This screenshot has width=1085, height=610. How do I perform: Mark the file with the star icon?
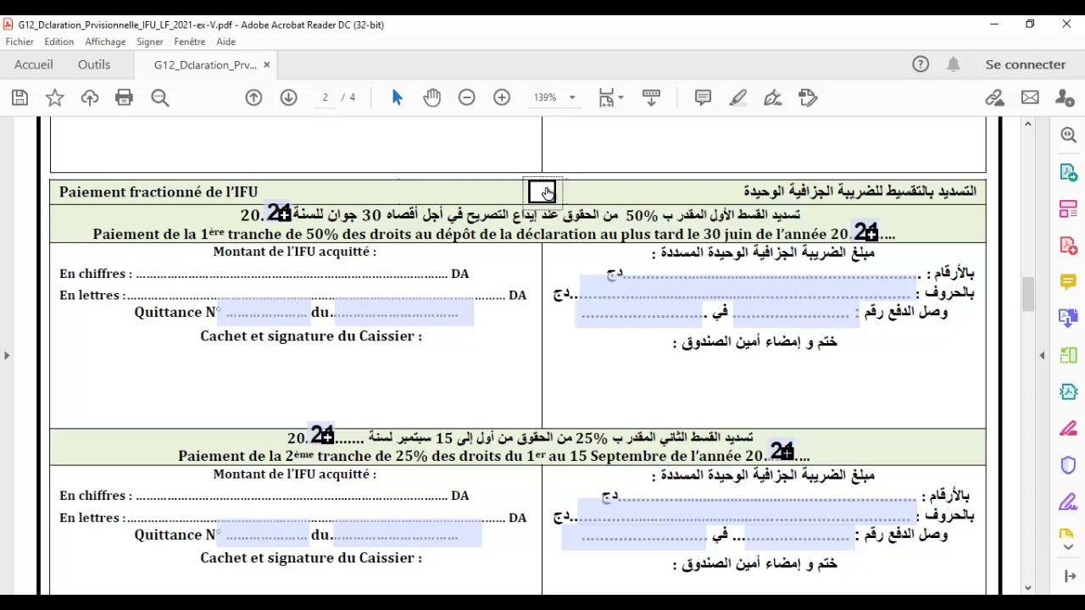pos(54,97)
